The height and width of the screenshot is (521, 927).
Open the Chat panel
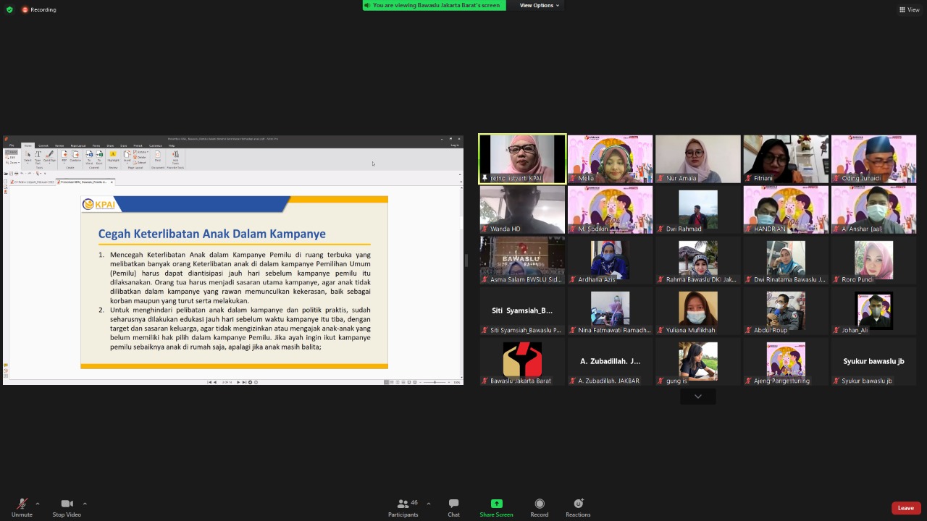(453, 507)
